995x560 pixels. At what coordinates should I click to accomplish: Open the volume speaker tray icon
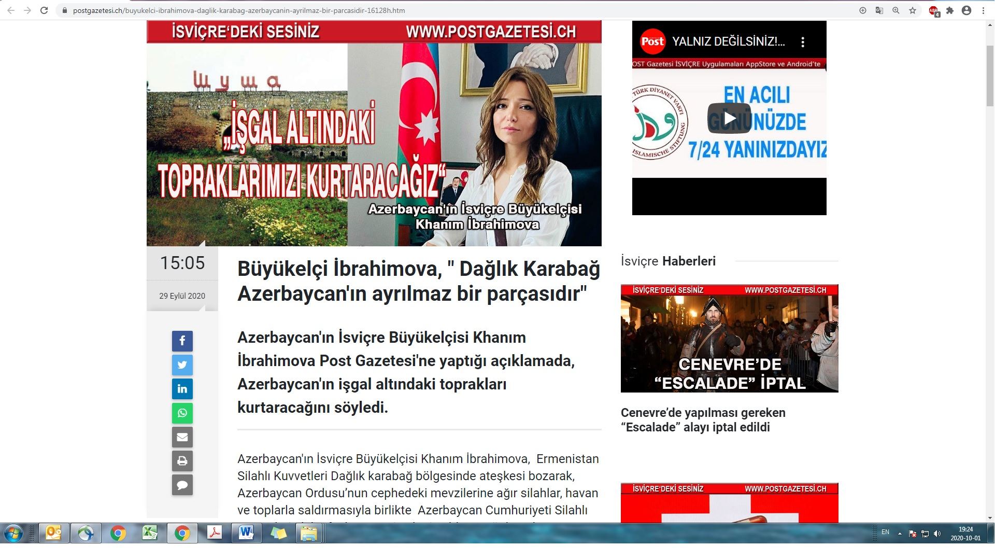(x=937, y=534)
